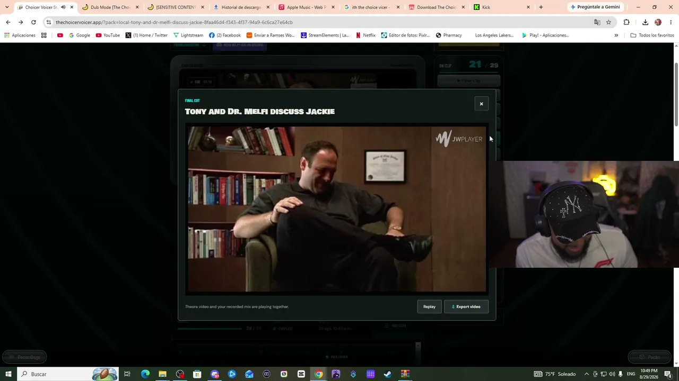
Task: Open the Enviar a Ramses bookmark
Action: [x=271, y=35]
